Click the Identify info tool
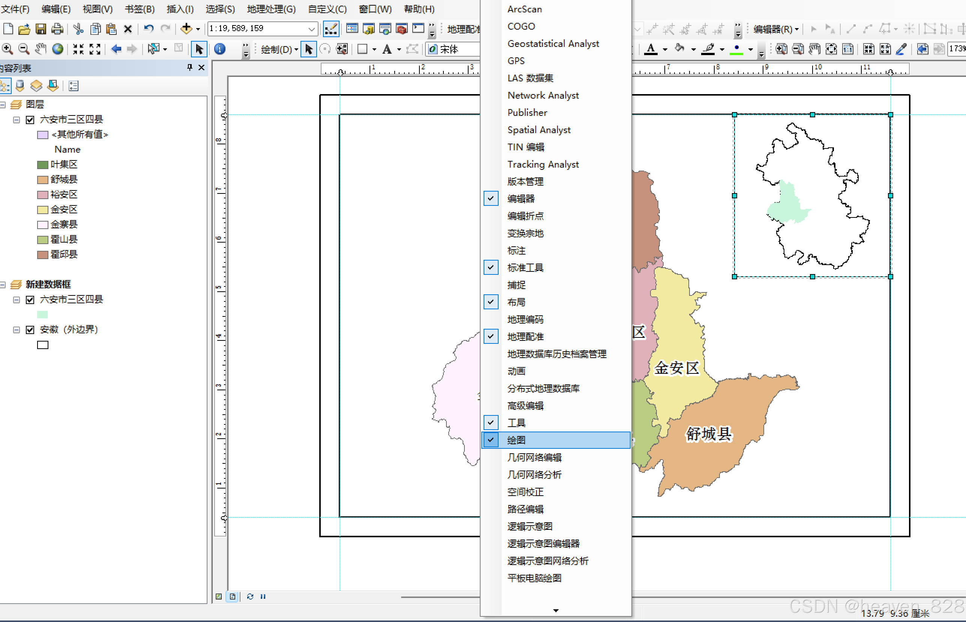Viewport: 966px width, 622px height. coord(219,49)
